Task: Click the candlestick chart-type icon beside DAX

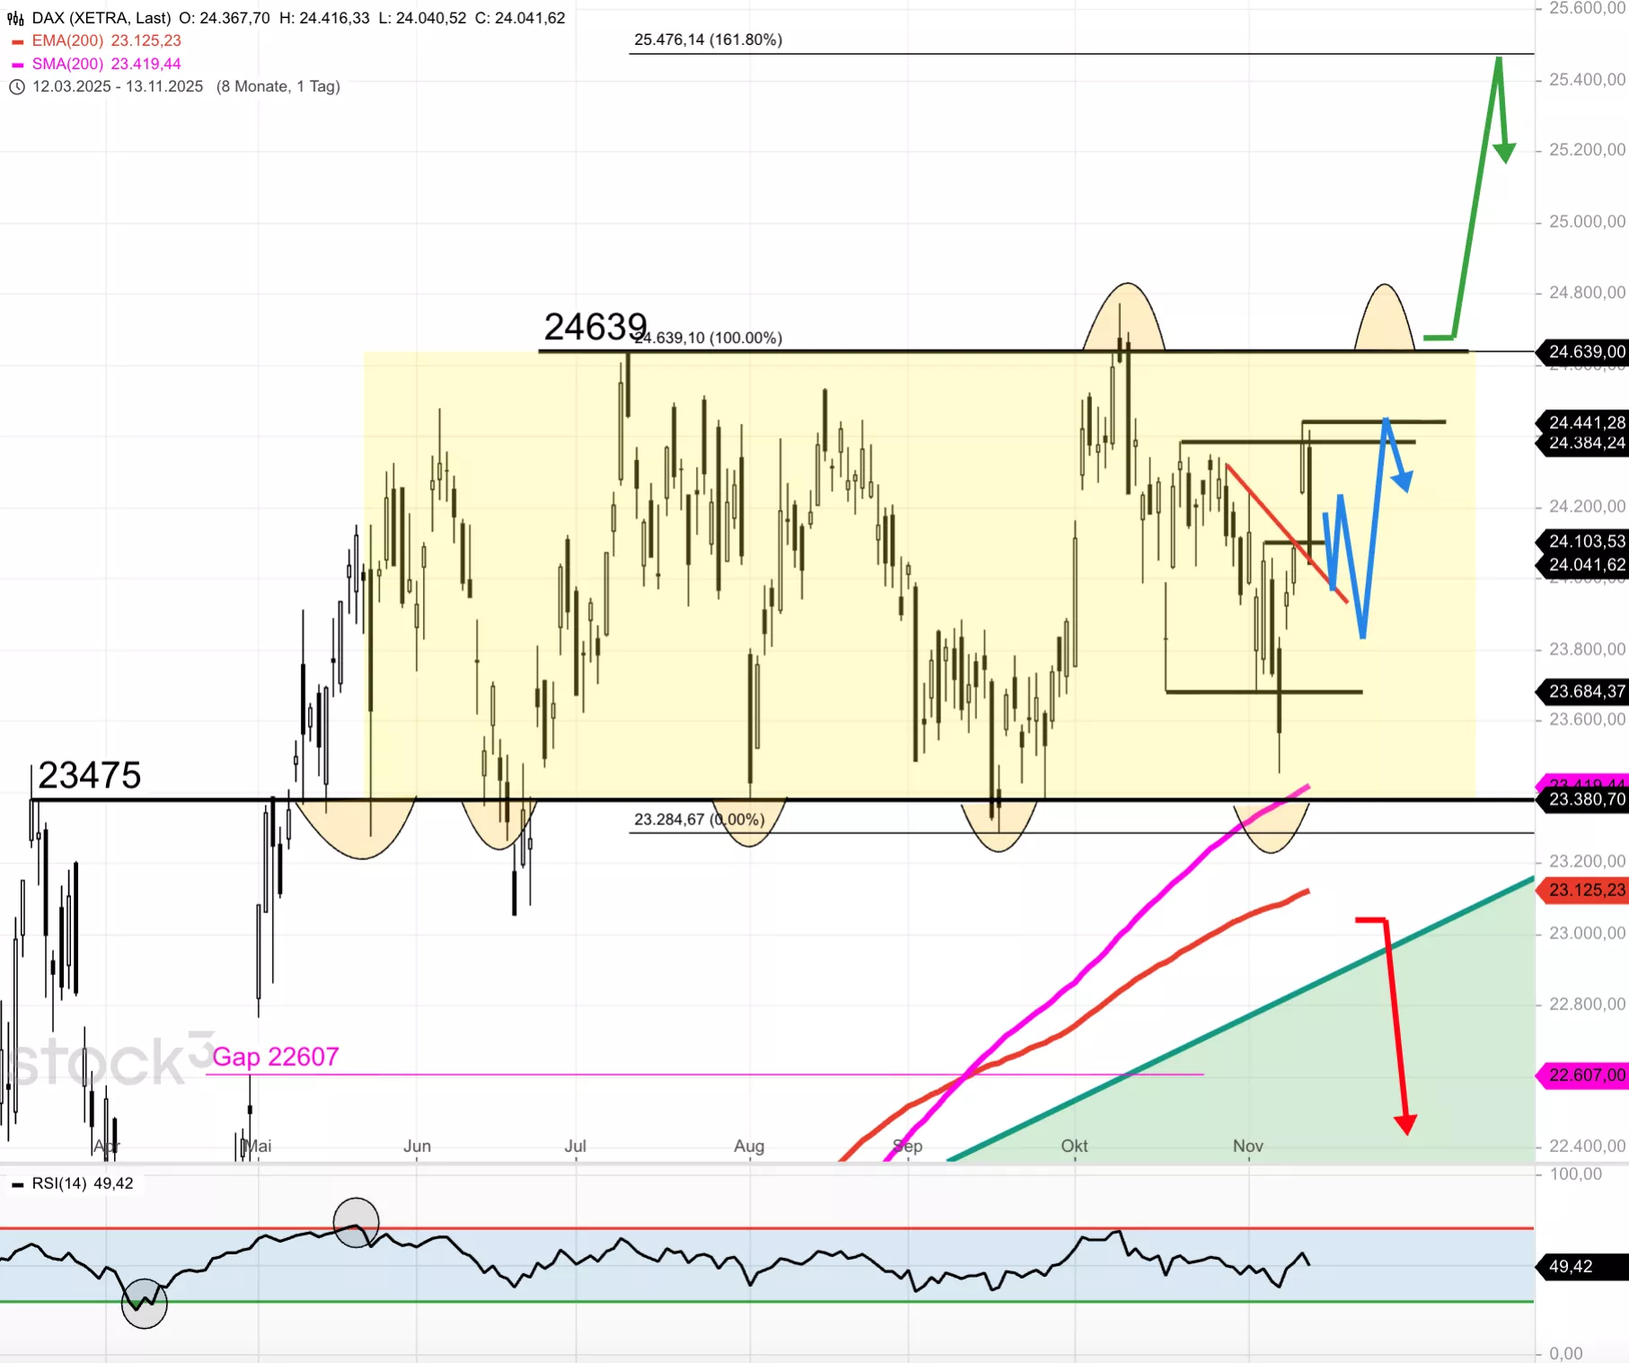Action: (x=15, y=18)
